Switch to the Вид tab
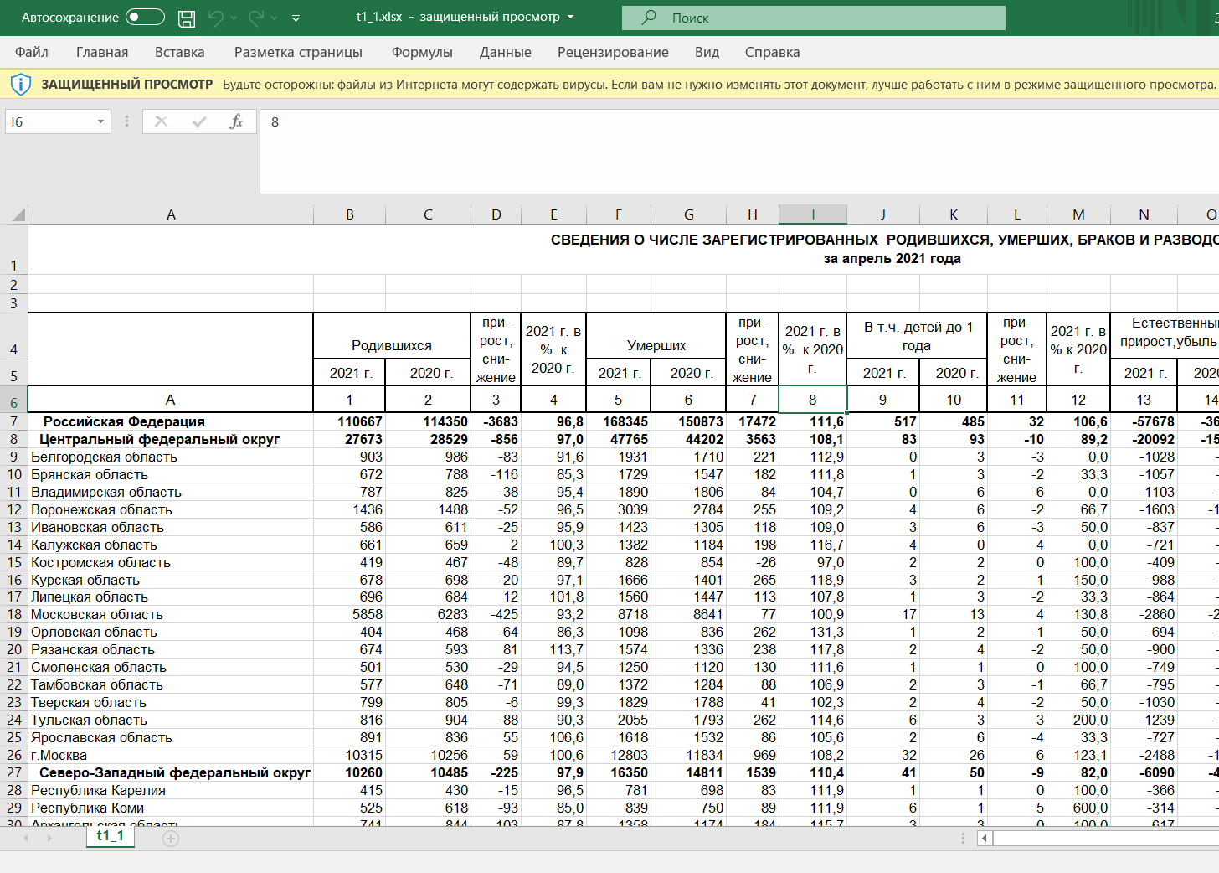Screen dimensions: 1219x873 [707, 52]
